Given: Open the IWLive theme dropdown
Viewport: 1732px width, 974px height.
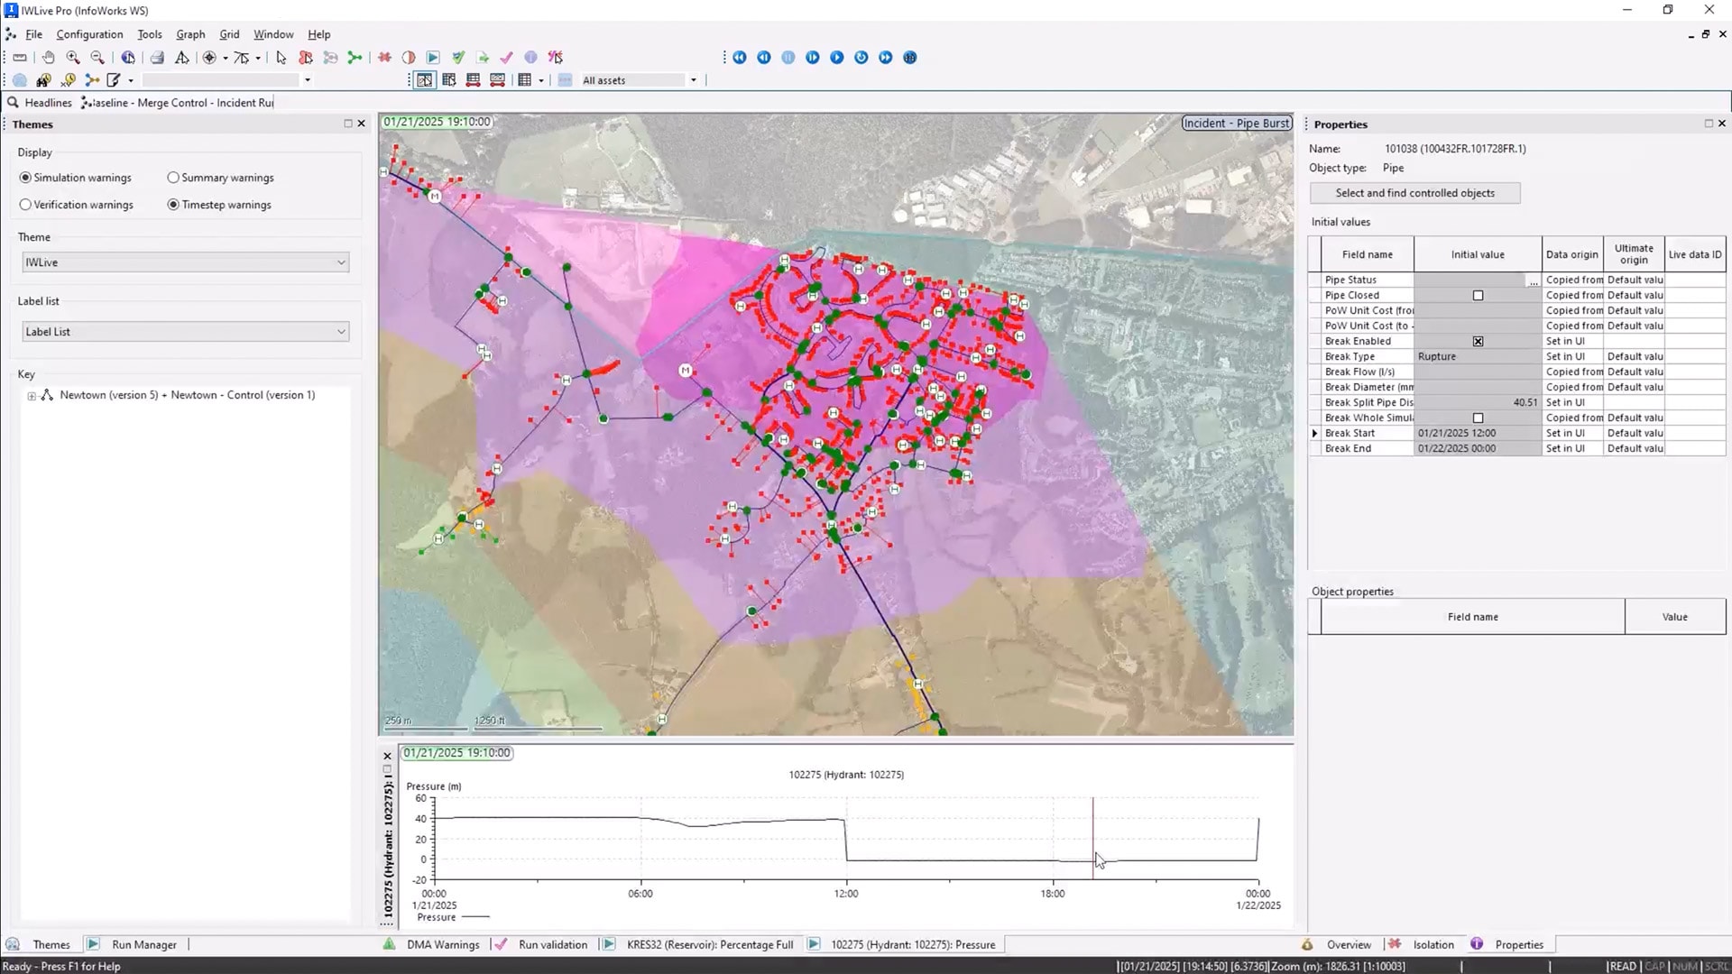Looking at the screenshot, I should (185, 262).
